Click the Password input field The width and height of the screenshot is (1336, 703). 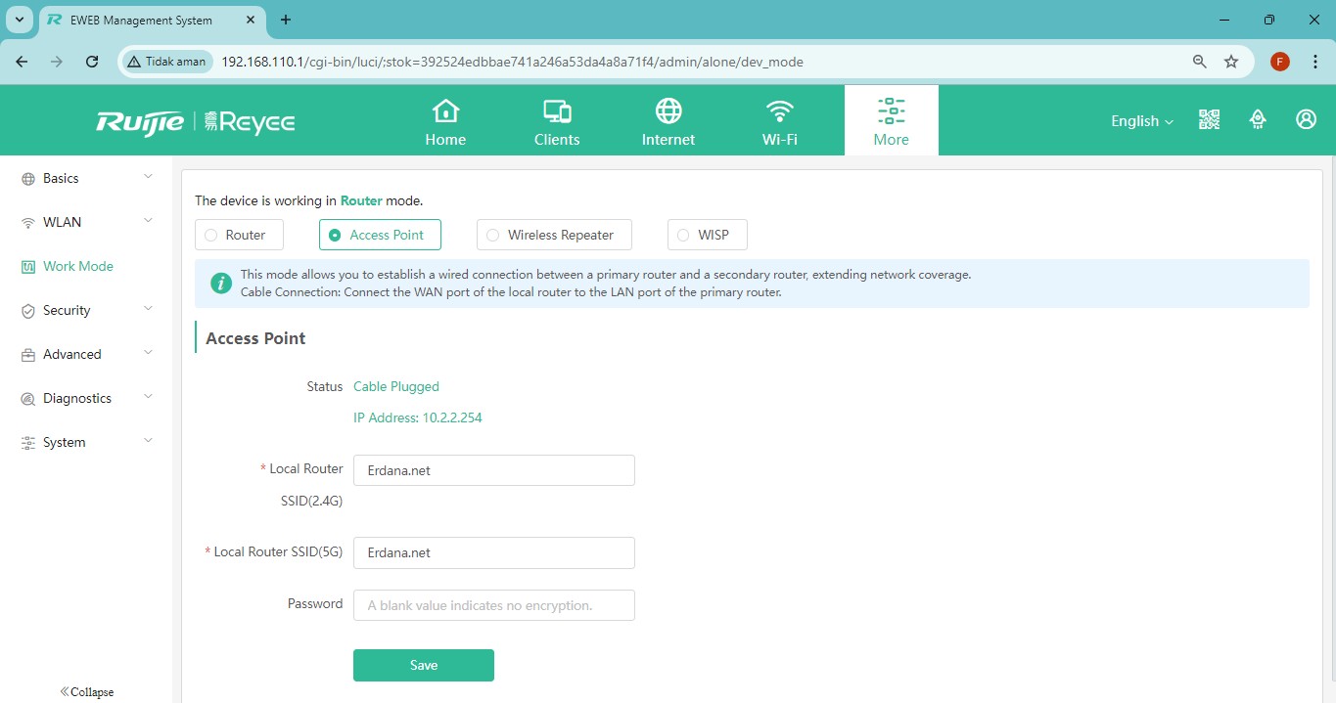click(493, 605)
